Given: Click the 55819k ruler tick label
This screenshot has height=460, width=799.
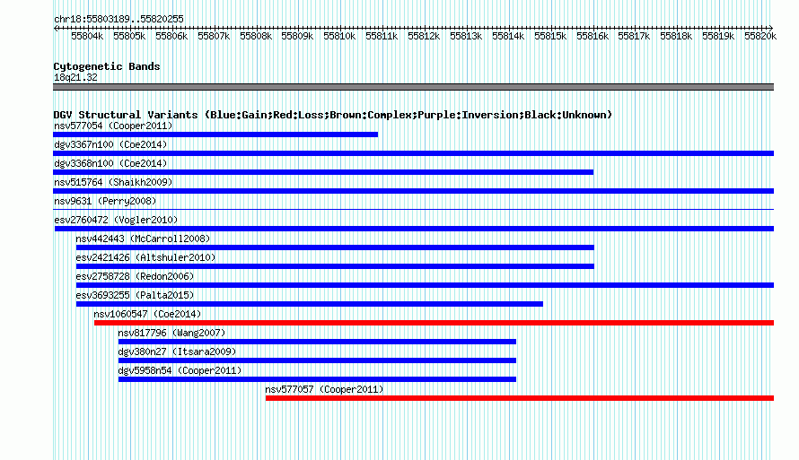Looking at the screenshot, I should pyautogui.click(x=718, y=36).
